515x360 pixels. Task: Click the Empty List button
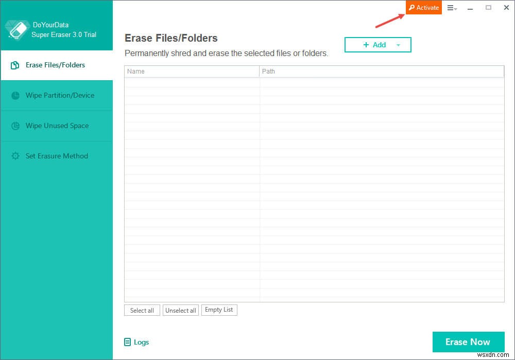219,310
